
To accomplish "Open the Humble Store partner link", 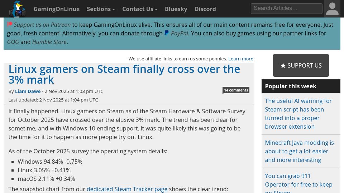I will 49,42.
